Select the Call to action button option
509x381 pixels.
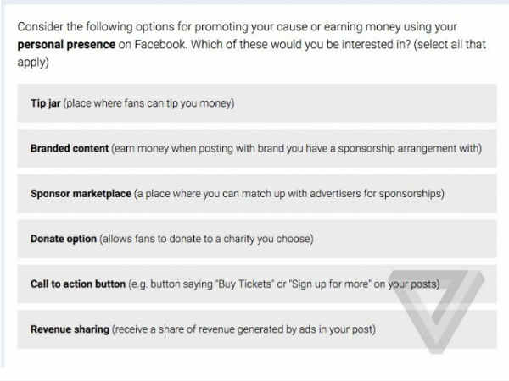257,284
